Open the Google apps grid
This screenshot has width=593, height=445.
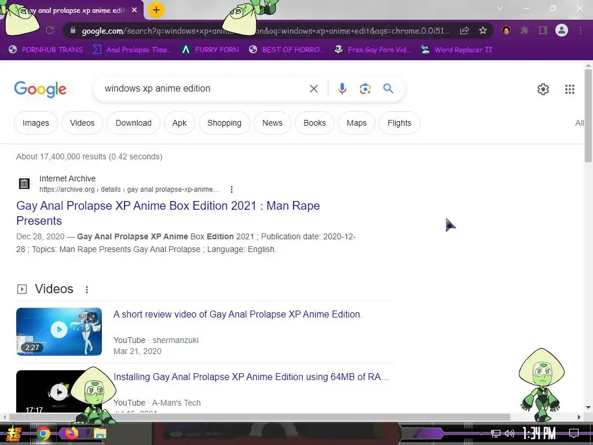pyautogui.click(x=570, y=89)
